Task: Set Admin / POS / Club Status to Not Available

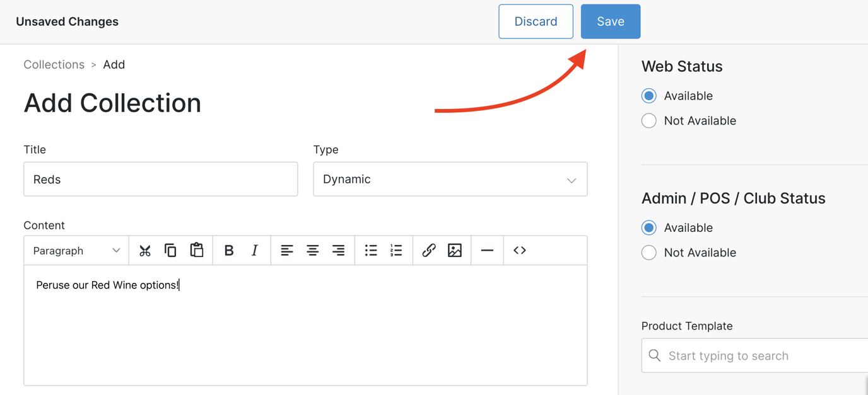Action: click(x=648, y=252)
